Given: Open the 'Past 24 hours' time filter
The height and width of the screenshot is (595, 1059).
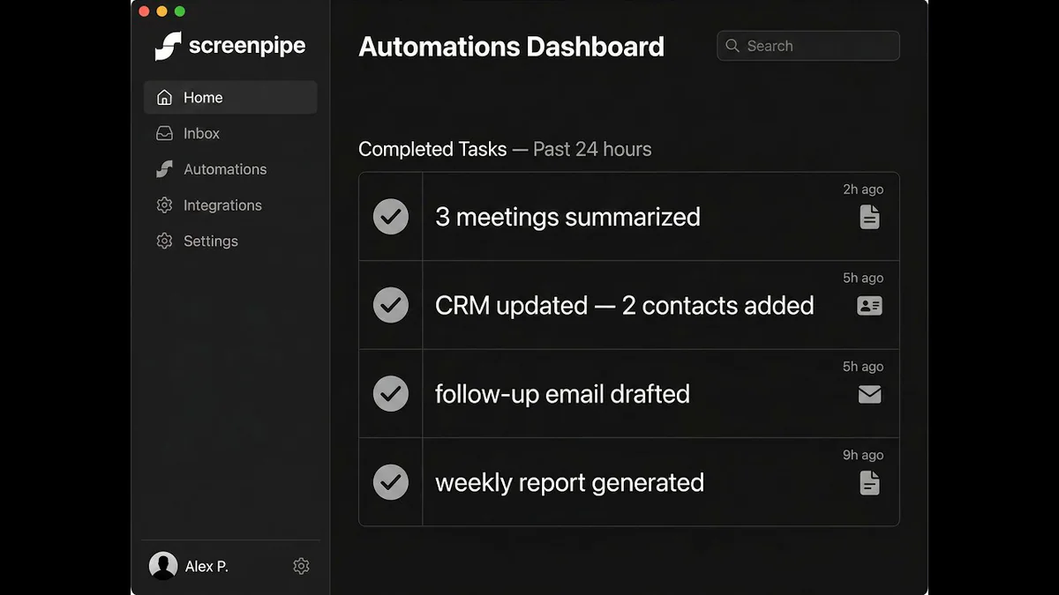Looking at the screenshot, I should click(591, 149).
